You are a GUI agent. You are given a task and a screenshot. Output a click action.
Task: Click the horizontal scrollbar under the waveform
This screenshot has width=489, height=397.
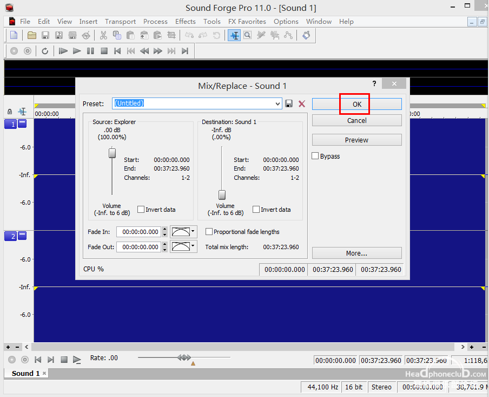[243, 347]
